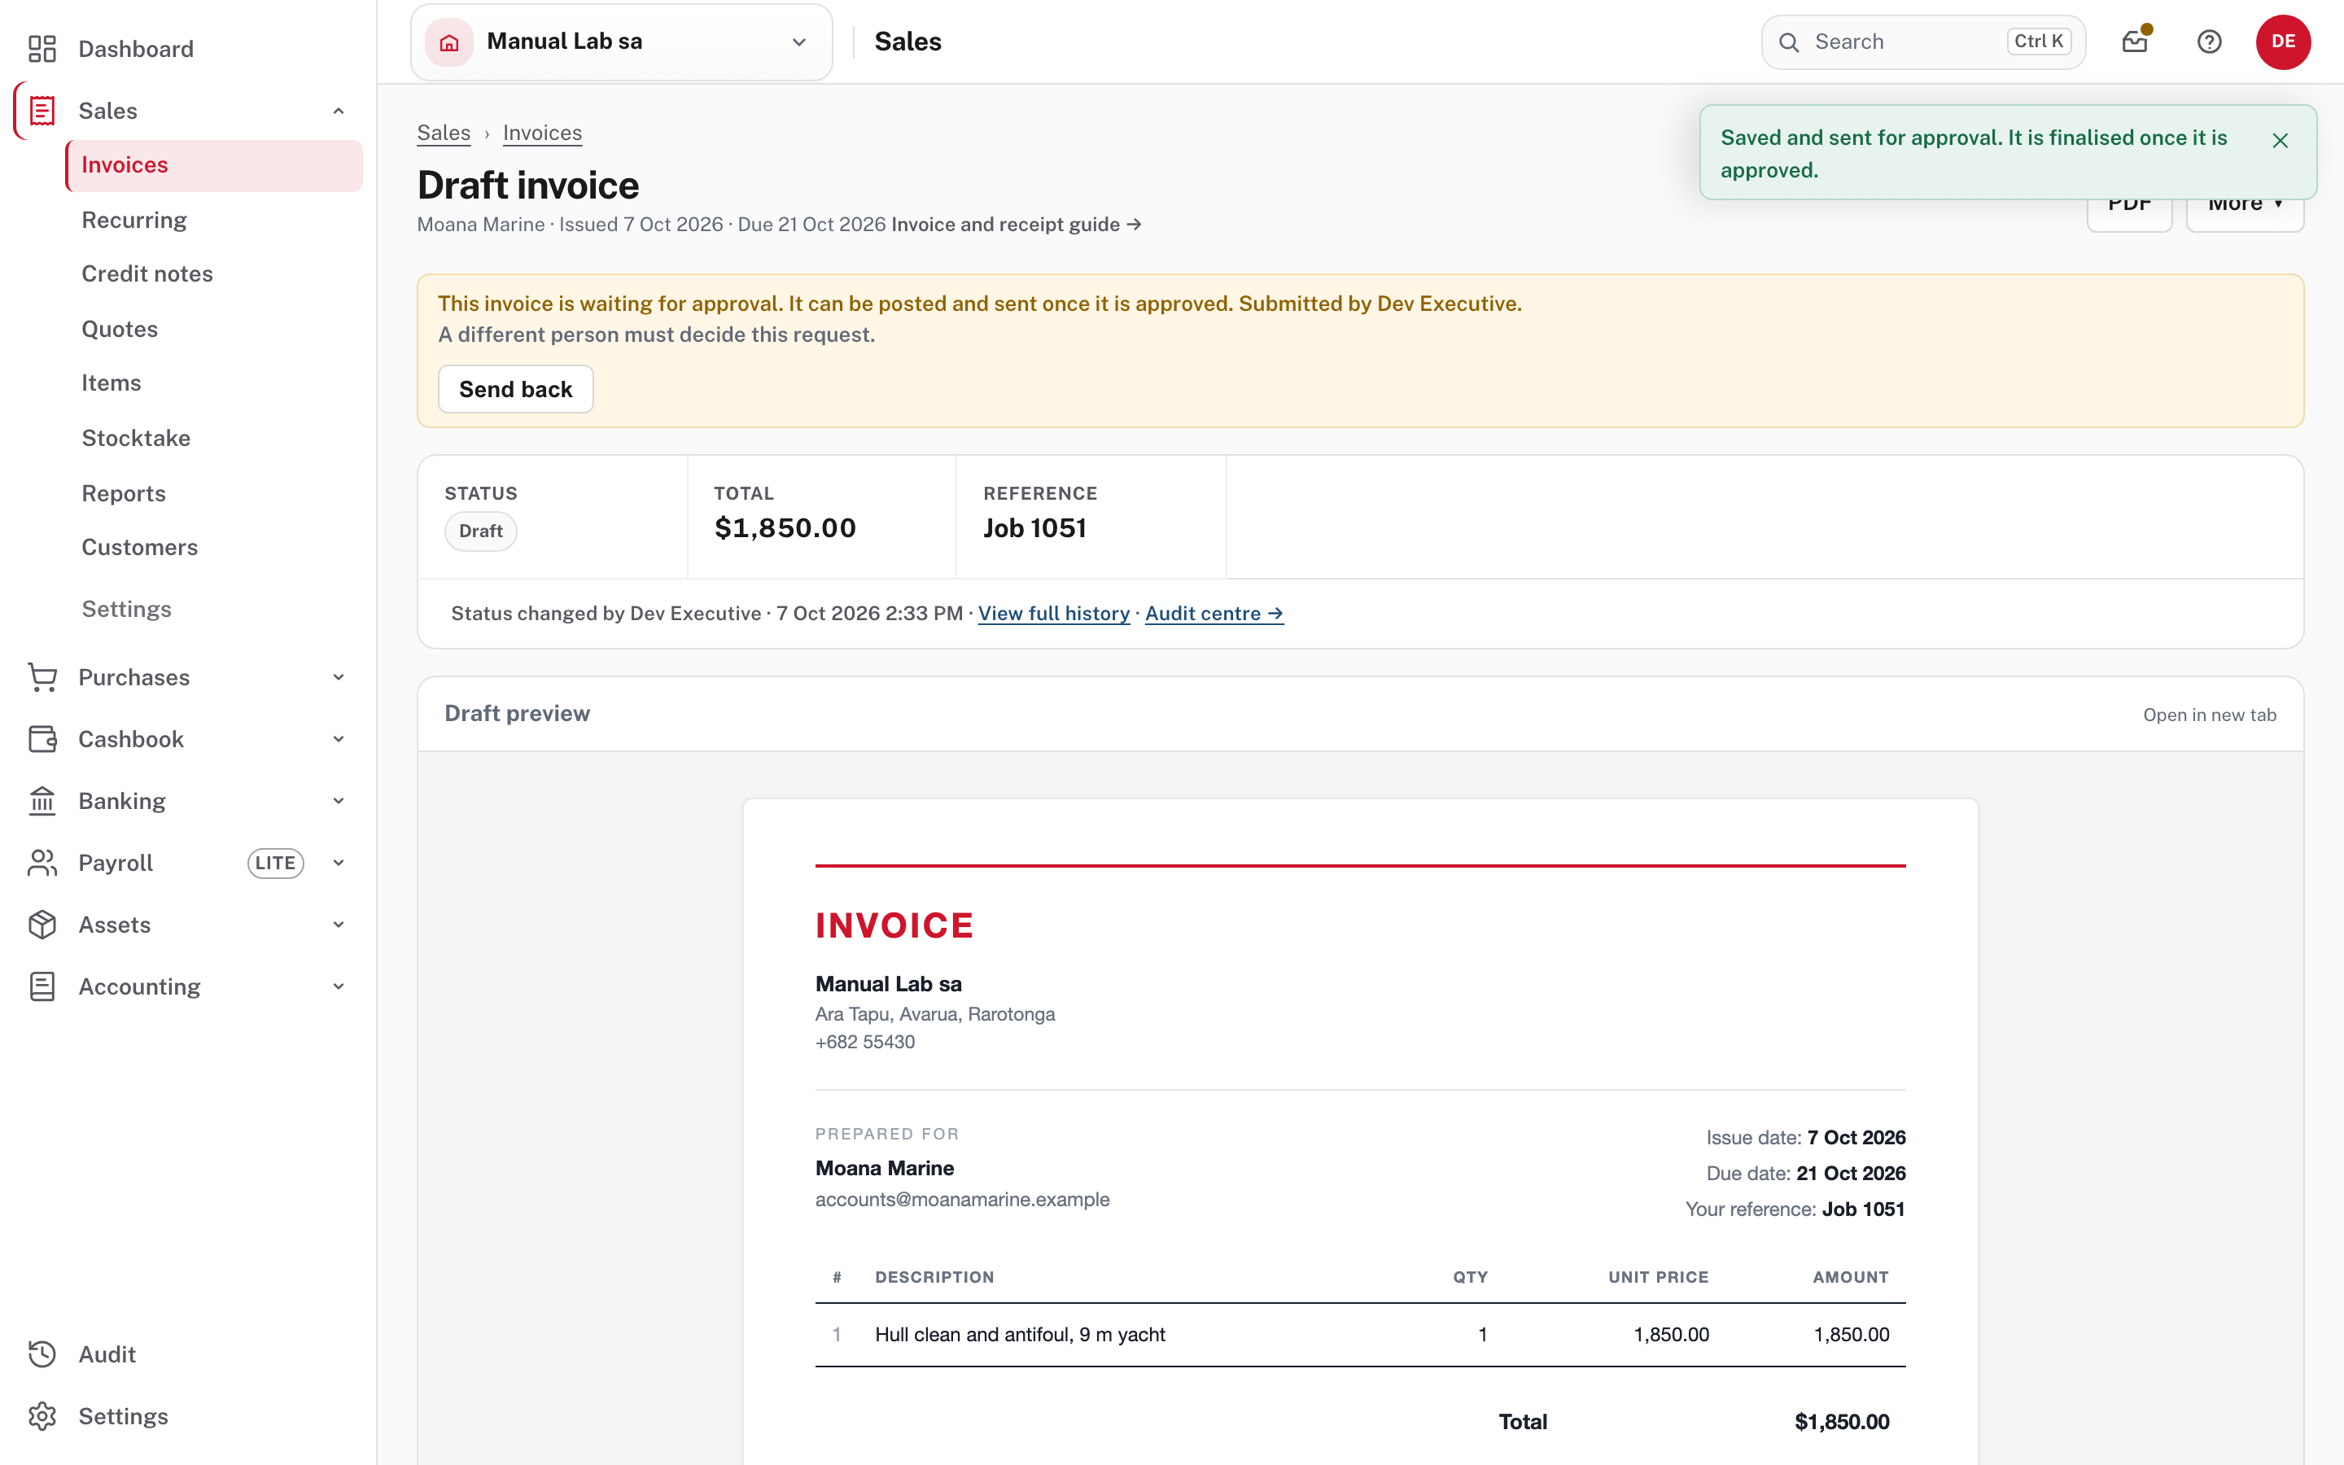Collapse the Sales menu section
Image resolution: width=2344 pixels, height=1465 pixels.
[x=338, y=111]
